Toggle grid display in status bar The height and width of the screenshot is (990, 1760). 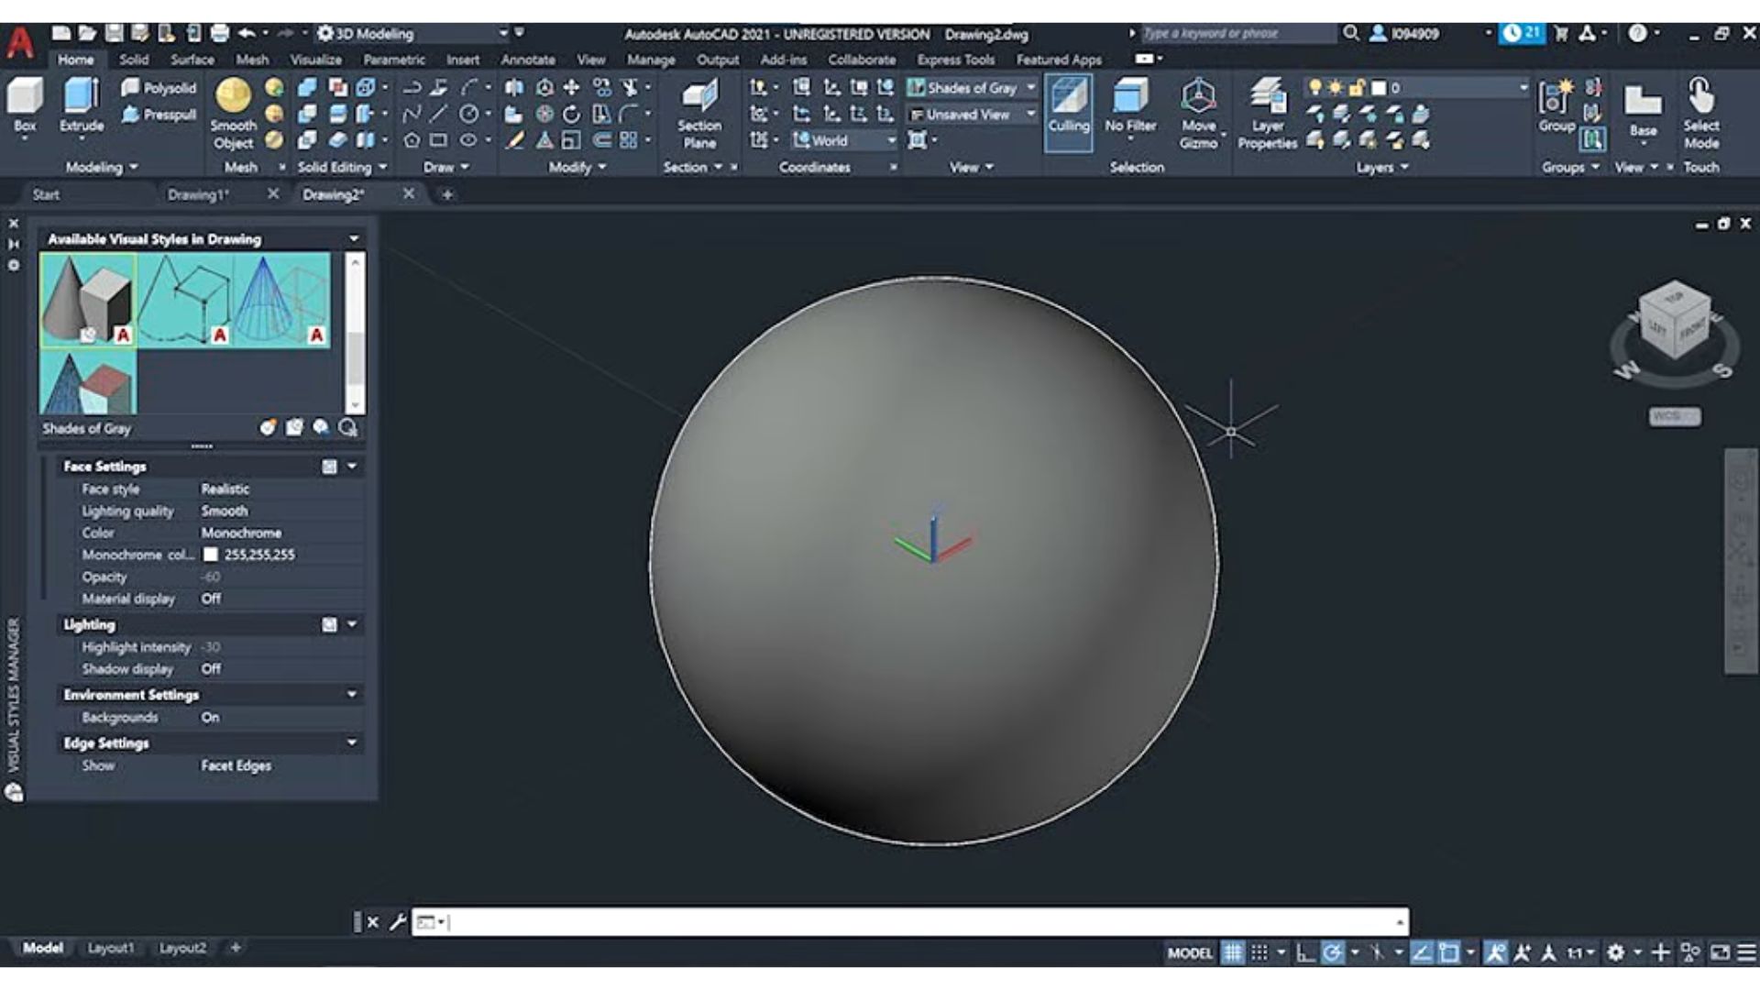[x=1233, y=953]
